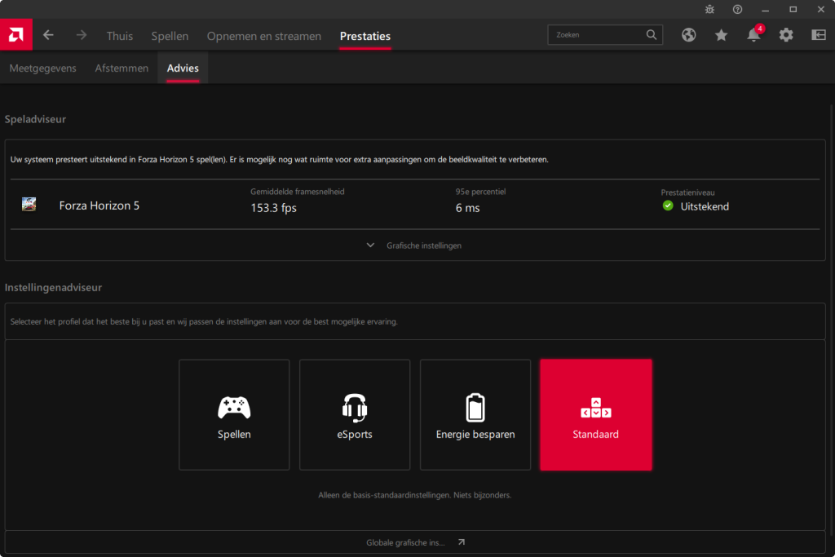Click the search magnifier icon
This screenshot has height=557, width=835.
(x=652, y=34)
